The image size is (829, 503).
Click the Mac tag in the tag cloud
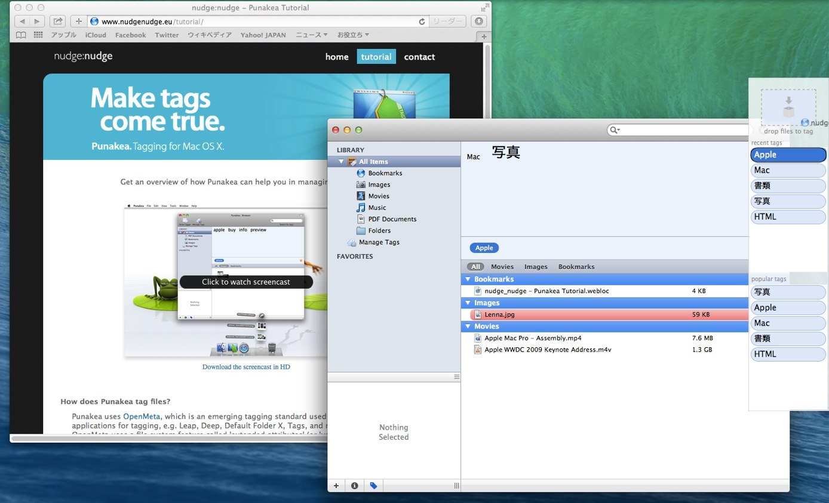(473, 157)
